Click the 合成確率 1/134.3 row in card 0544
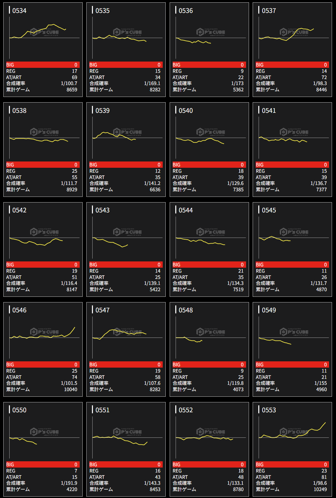 click(x=209, y=283)
